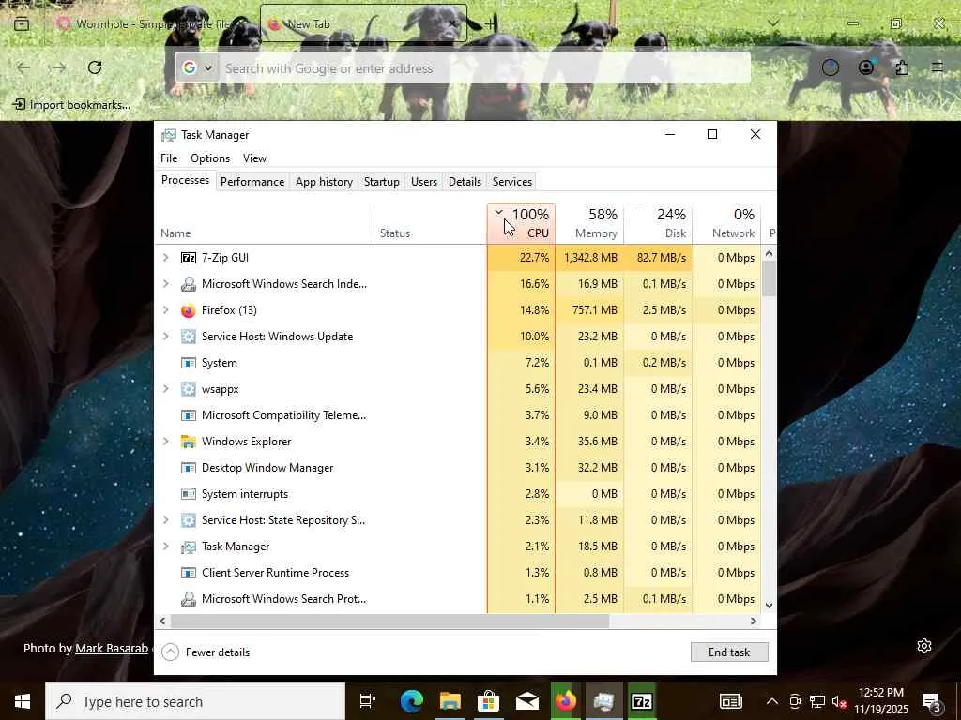Sort processes by Name column

pos(264,223)
